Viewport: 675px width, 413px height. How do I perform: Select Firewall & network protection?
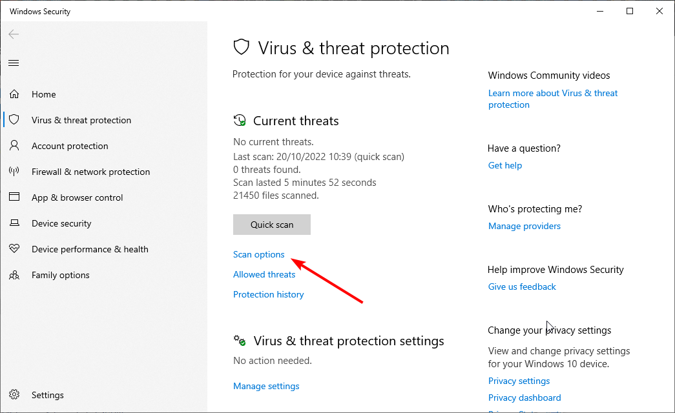pyautogui.click(x=90, y=172)
